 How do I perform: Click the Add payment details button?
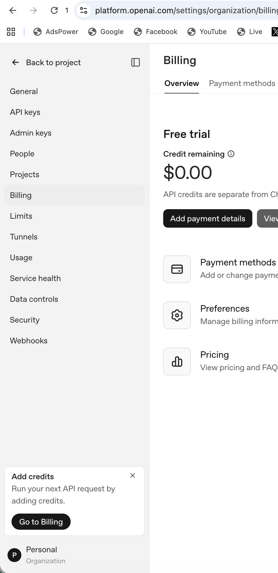coord(208,218)
